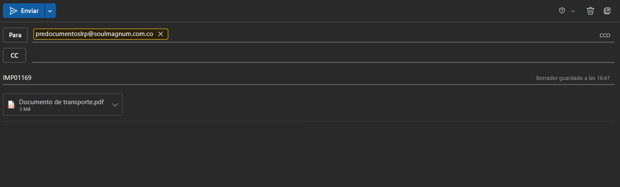
Task: Open the send options dropdown arrow
Action: click(50, 11)
